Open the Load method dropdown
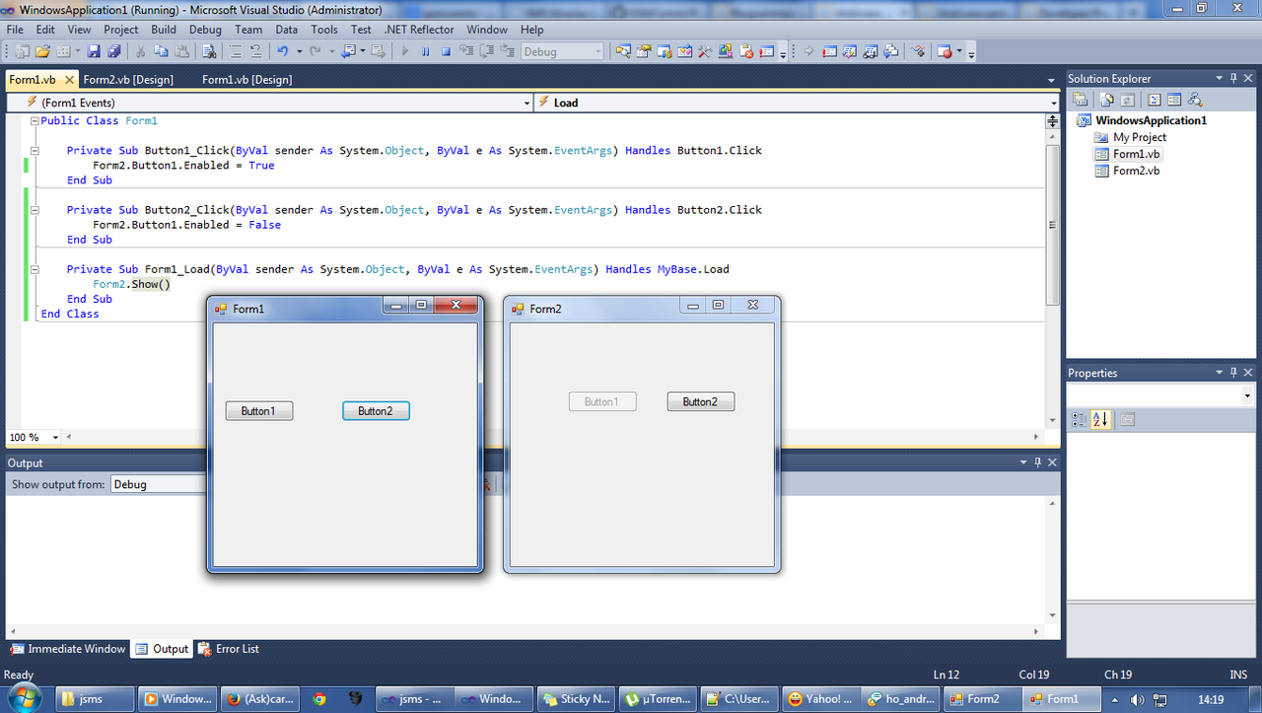The width and height of the screenshot is (1262, 713). pyautogui.click(x=797, y=103)
